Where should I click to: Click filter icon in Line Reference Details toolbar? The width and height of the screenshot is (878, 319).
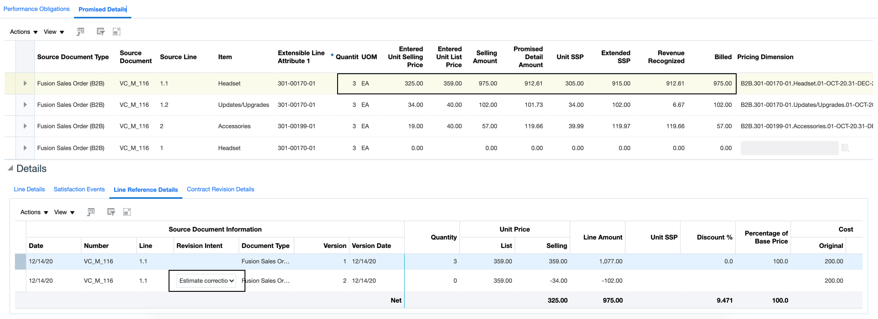point(111,212)
